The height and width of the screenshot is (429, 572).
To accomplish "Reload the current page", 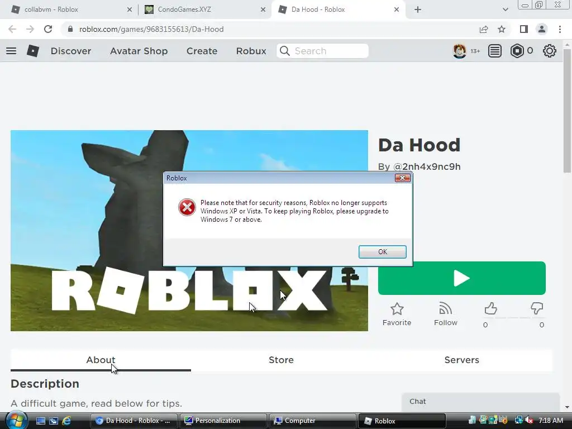I will (48, 29).
